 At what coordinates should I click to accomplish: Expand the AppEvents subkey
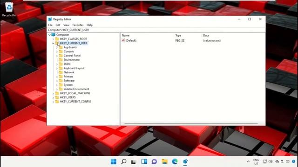tap(57, 47)
